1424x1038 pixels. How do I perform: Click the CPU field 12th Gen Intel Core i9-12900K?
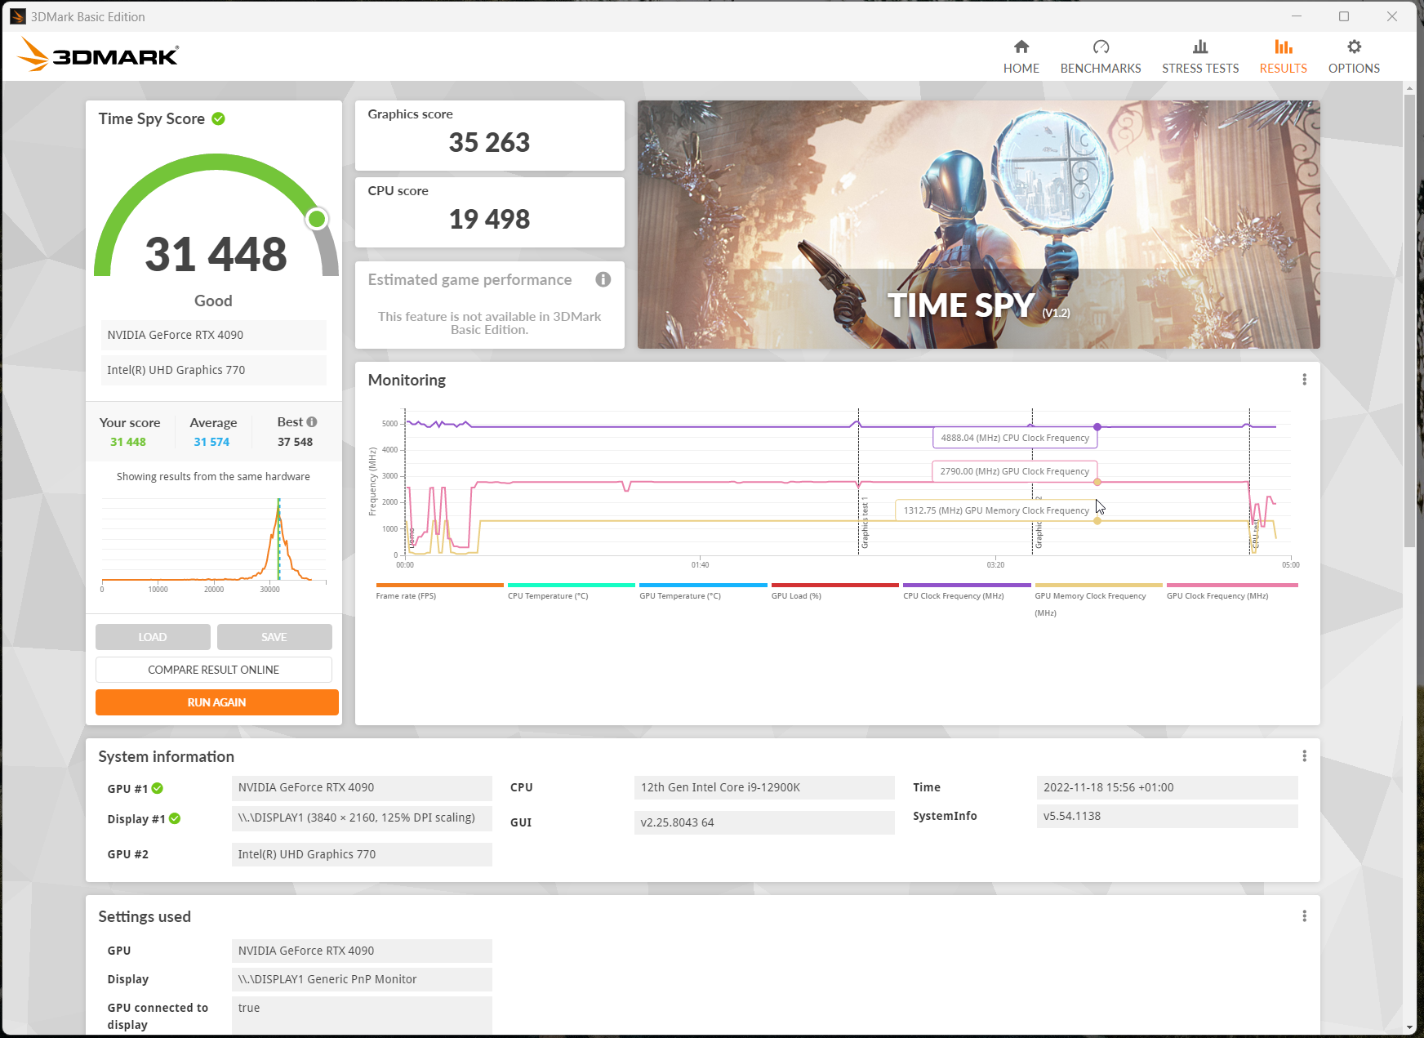(764, 787)
